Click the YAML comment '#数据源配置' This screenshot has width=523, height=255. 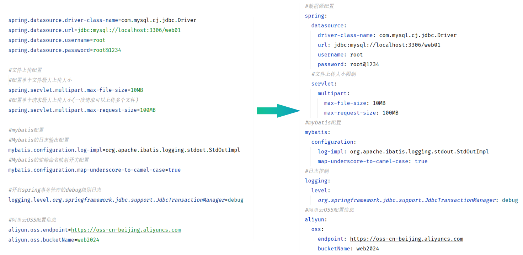point(320,6)
